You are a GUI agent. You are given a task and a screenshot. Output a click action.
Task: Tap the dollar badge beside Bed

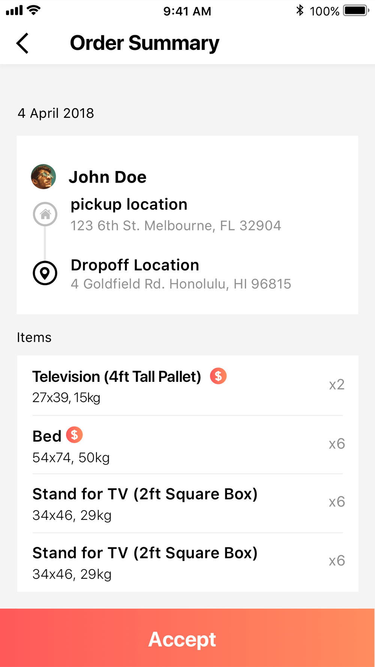click(74, 435)
